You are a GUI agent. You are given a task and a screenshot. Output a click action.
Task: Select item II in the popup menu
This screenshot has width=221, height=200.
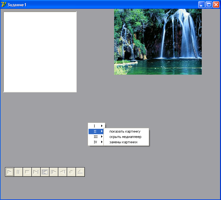(96, 131)
